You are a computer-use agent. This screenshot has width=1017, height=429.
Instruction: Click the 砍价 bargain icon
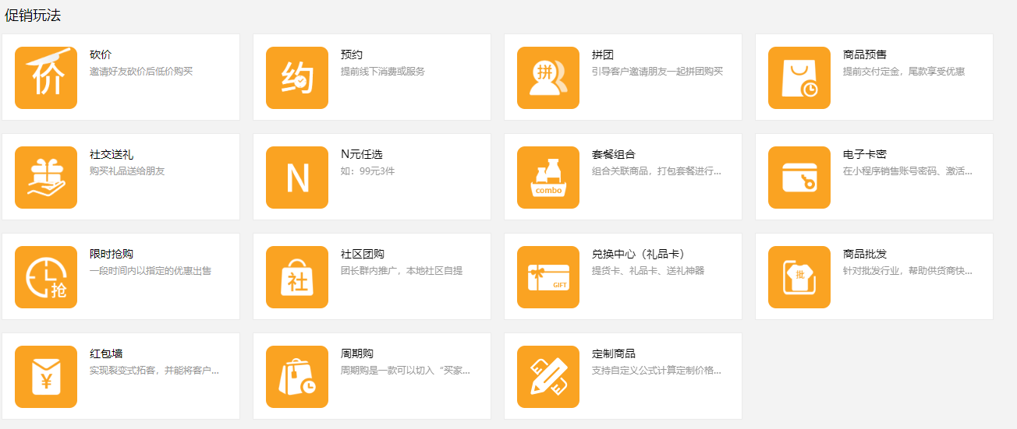point(46,78)
